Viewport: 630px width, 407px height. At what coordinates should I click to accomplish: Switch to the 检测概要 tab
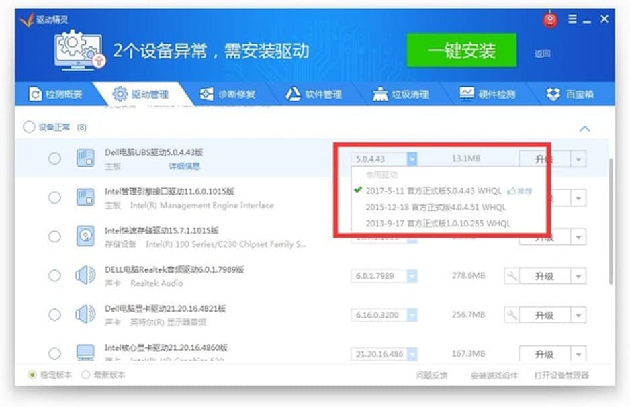56,95
